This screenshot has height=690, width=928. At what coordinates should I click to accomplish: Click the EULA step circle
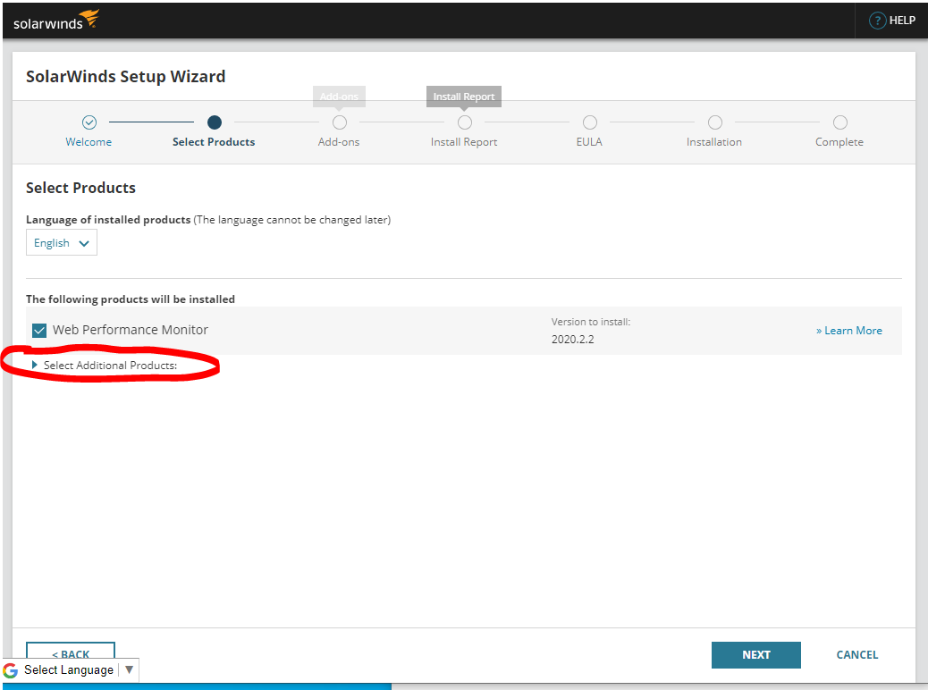[x=589, y=122]
